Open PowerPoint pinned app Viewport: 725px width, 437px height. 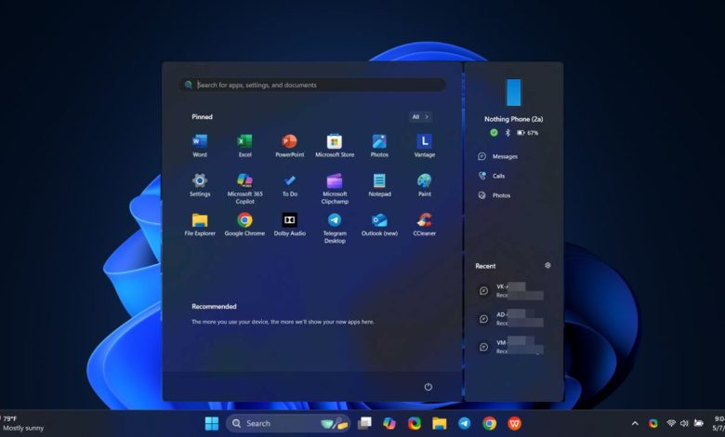289,146
